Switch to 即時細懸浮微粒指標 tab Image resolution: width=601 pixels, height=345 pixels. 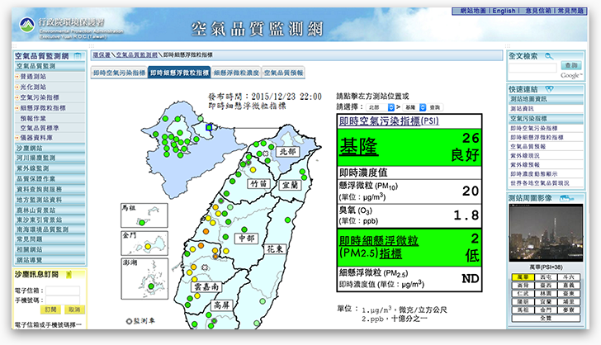click(x=179, y=73)
